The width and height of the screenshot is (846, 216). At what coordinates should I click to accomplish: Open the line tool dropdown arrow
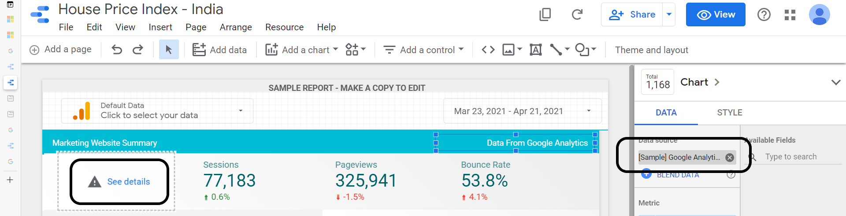[x=567, y=49]
